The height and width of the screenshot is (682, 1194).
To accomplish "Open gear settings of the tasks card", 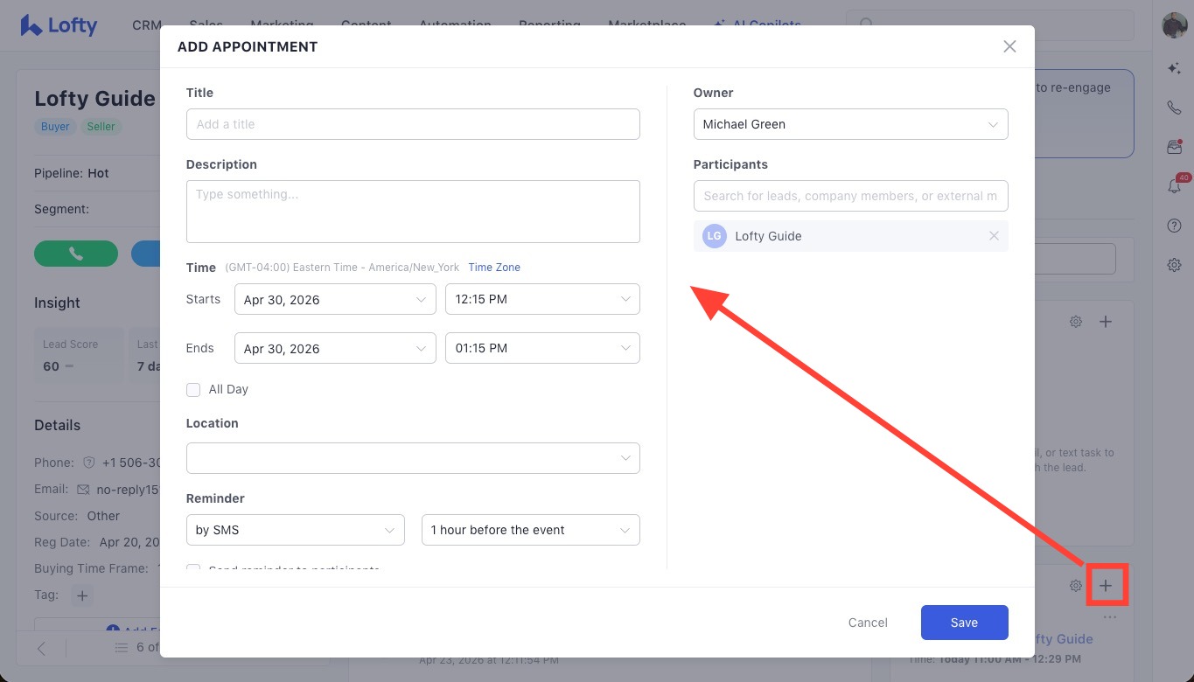I will click(1076, 322).
